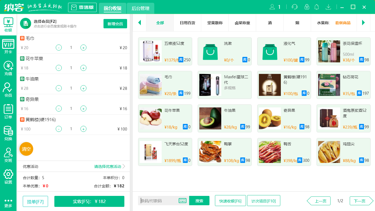Select the 坚果散称 category tab
Screen dimensions: 375x211
click(x=215, y=23)
